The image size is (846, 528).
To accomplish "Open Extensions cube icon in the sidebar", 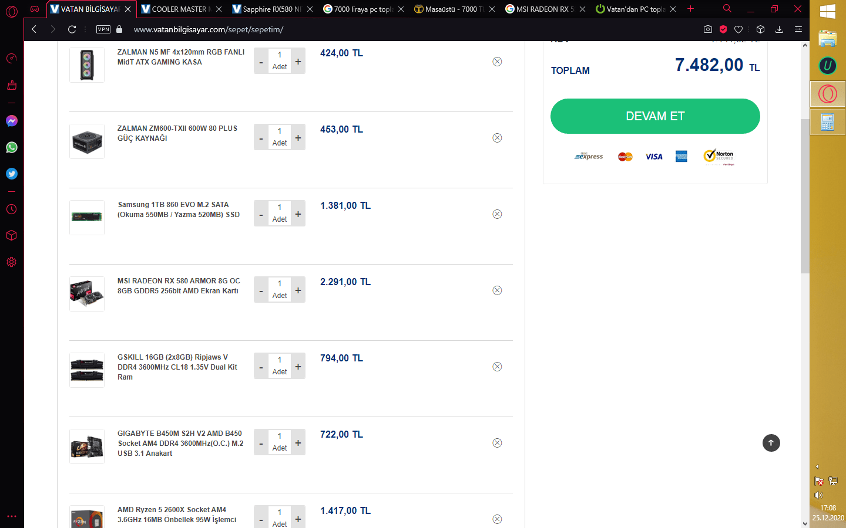I will (x=12, y=235).
